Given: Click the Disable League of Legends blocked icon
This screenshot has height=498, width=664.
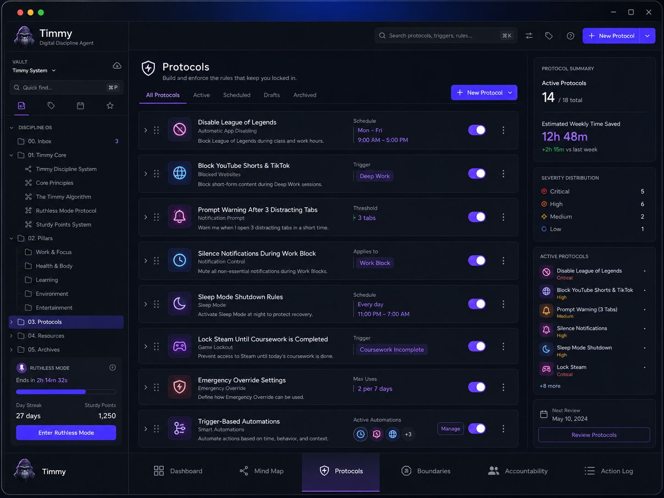Looking at the screenshot, I should [x=180, y=130].
